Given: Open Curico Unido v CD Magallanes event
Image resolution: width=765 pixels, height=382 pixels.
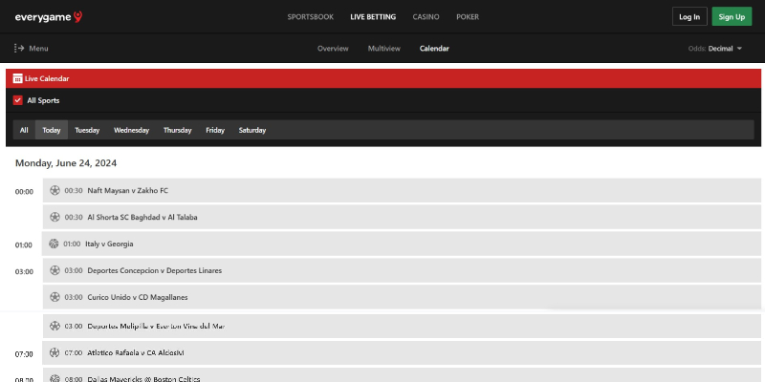Looking at the screenshot, I should (402, 297).
